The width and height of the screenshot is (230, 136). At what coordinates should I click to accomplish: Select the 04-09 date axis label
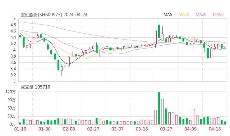(x=191, y=129)
